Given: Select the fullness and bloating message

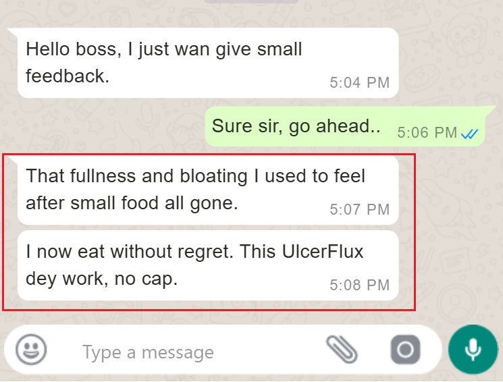Looking at the screenshot, I should click(x=208, y=190).
